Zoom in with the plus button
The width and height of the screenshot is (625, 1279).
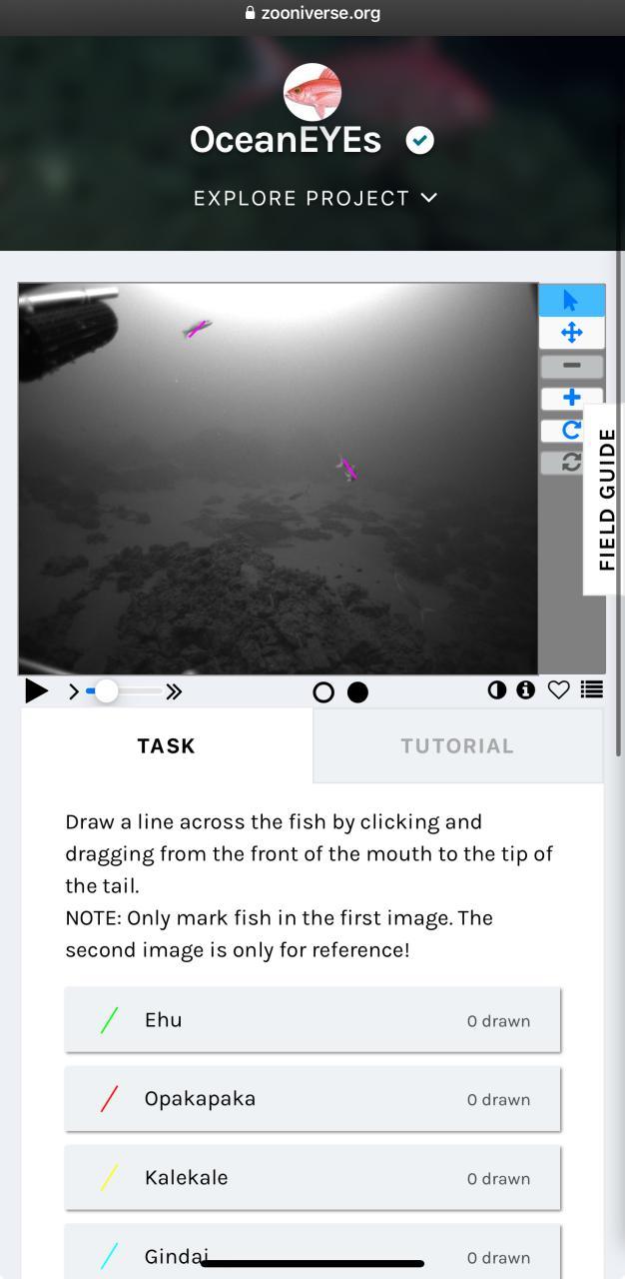tap(571, 399)
